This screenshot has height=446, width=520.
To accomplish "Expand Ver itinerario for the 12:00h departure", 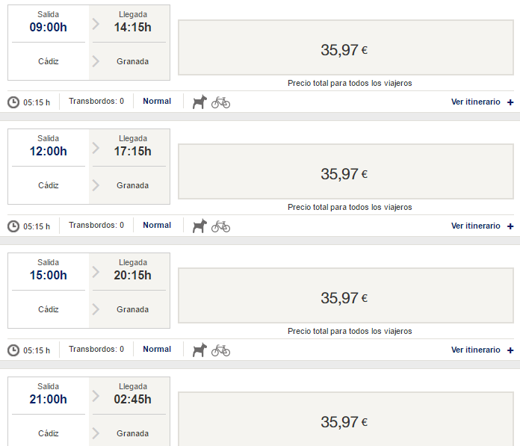I will point(482,226).
